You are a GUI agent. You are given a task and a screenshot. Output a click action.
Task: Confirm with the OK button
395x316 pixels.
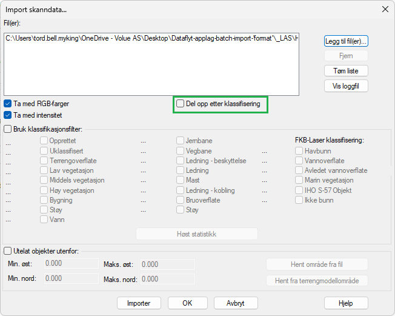pos(187,303)
